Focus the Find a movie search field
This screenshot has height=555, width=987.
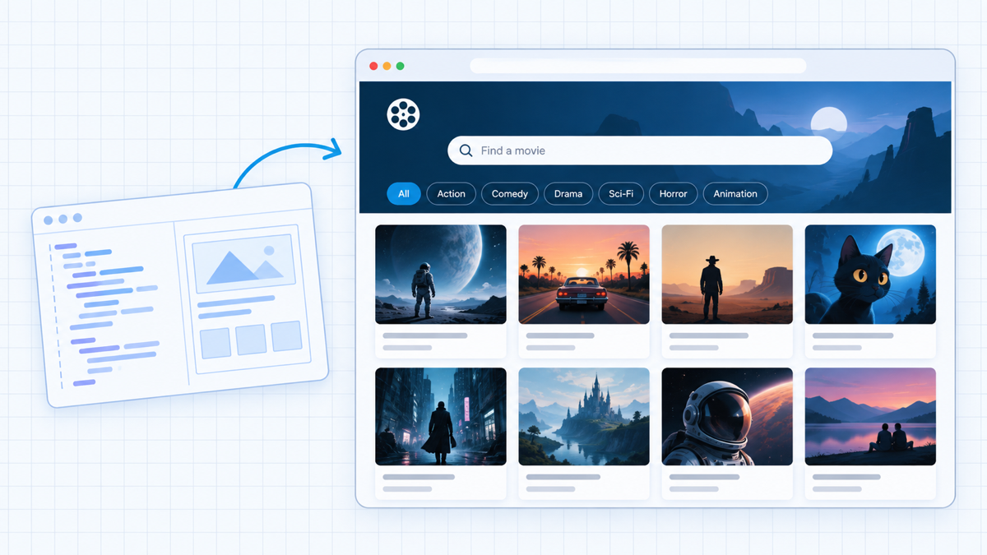(x=640, y=150)
